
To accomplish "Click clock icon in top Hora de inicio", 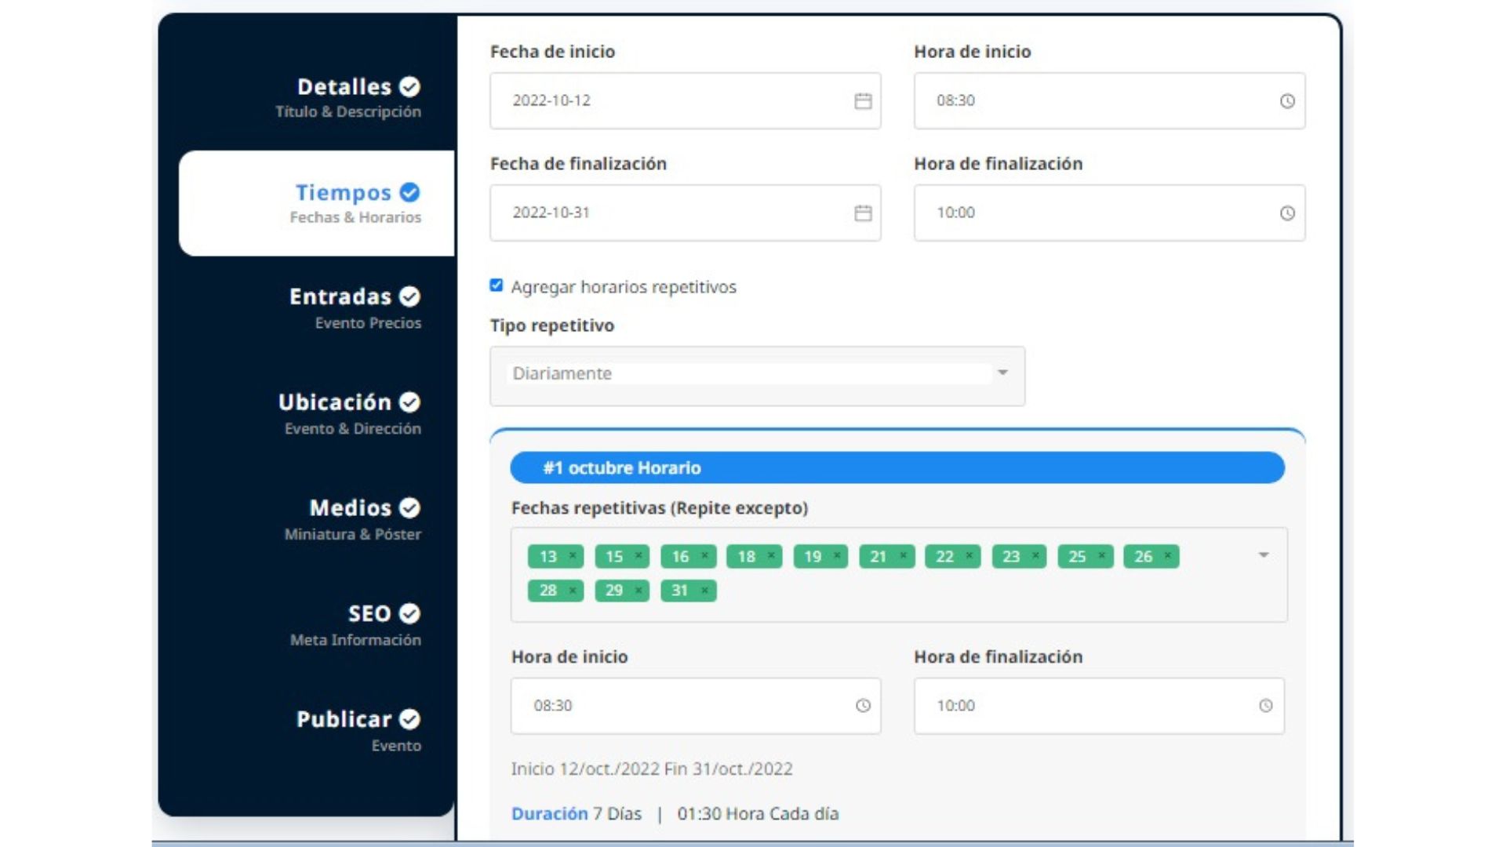I will pyautogui.click(x=1287, y=101).
